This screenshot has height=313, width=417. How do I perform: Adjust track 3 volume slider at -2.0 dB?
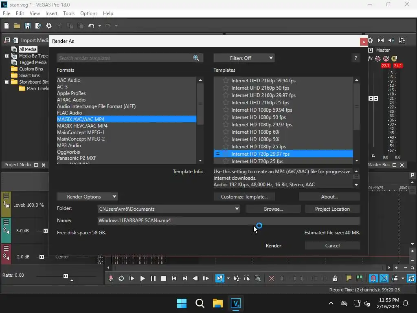click(42, 257)
